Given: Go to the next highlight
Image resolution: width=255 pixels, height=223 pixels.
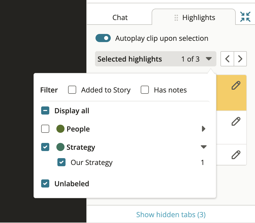Looking at the screenshot, I should point(240,59).
